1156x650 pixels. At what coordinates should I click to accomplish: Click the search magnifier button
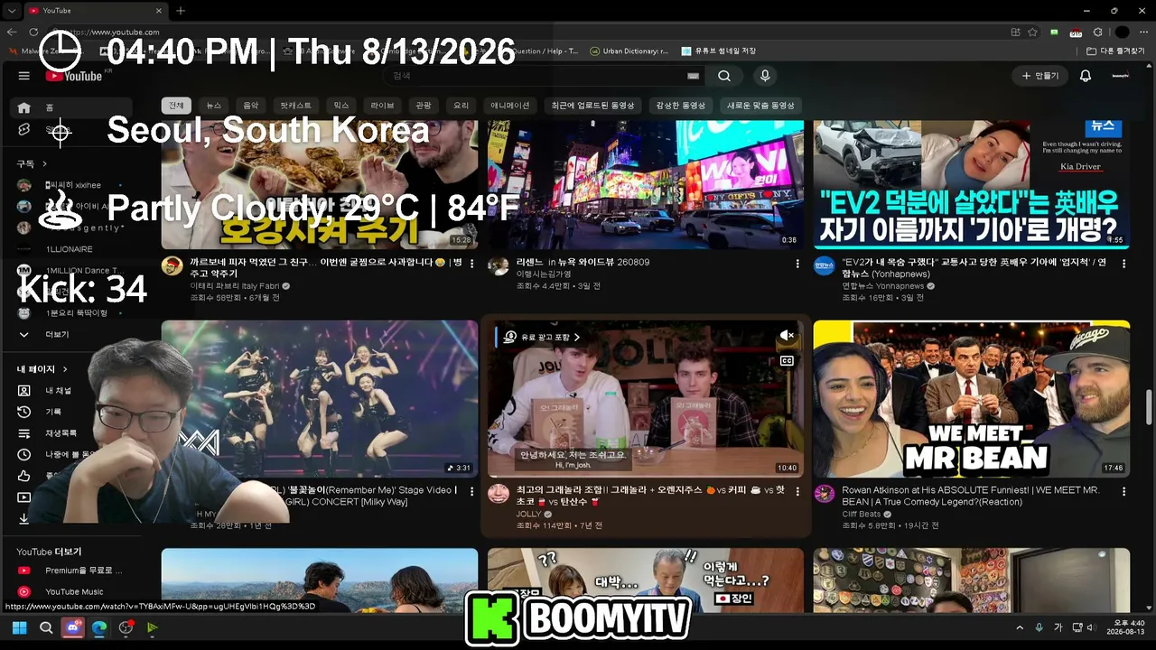click(724, 76)
